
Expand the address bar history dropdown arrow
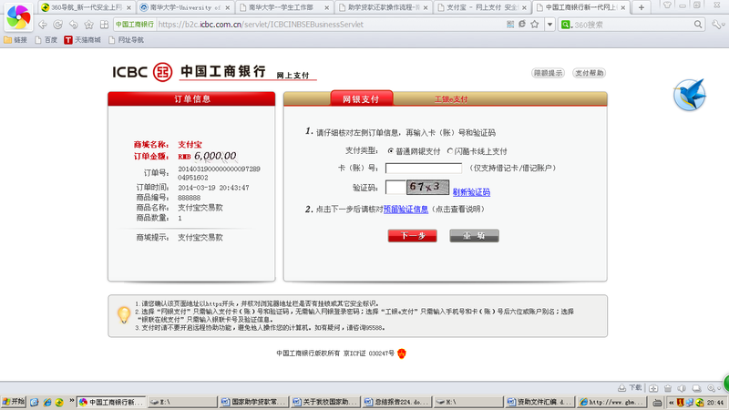click(x=549, y=25)
